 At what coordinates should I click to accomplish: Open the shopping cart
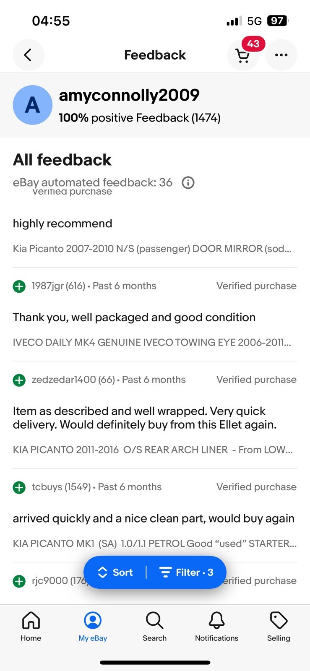242,55
